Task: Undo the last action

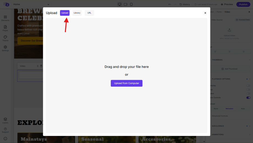Action: coord(170,4)
